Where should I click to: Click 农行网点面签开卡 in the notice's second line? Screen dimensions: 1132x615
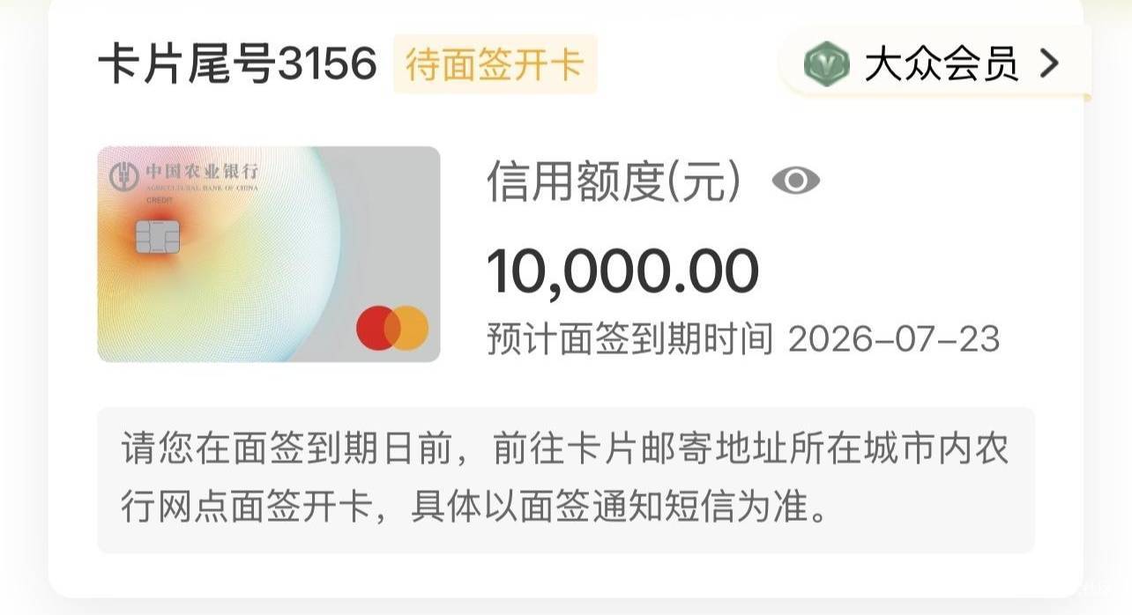tap(247, 510)
